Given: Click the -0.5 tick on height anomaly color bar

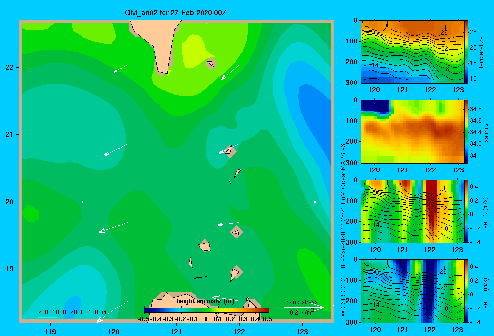Looking at the screenshot, I should pos(143,319).
